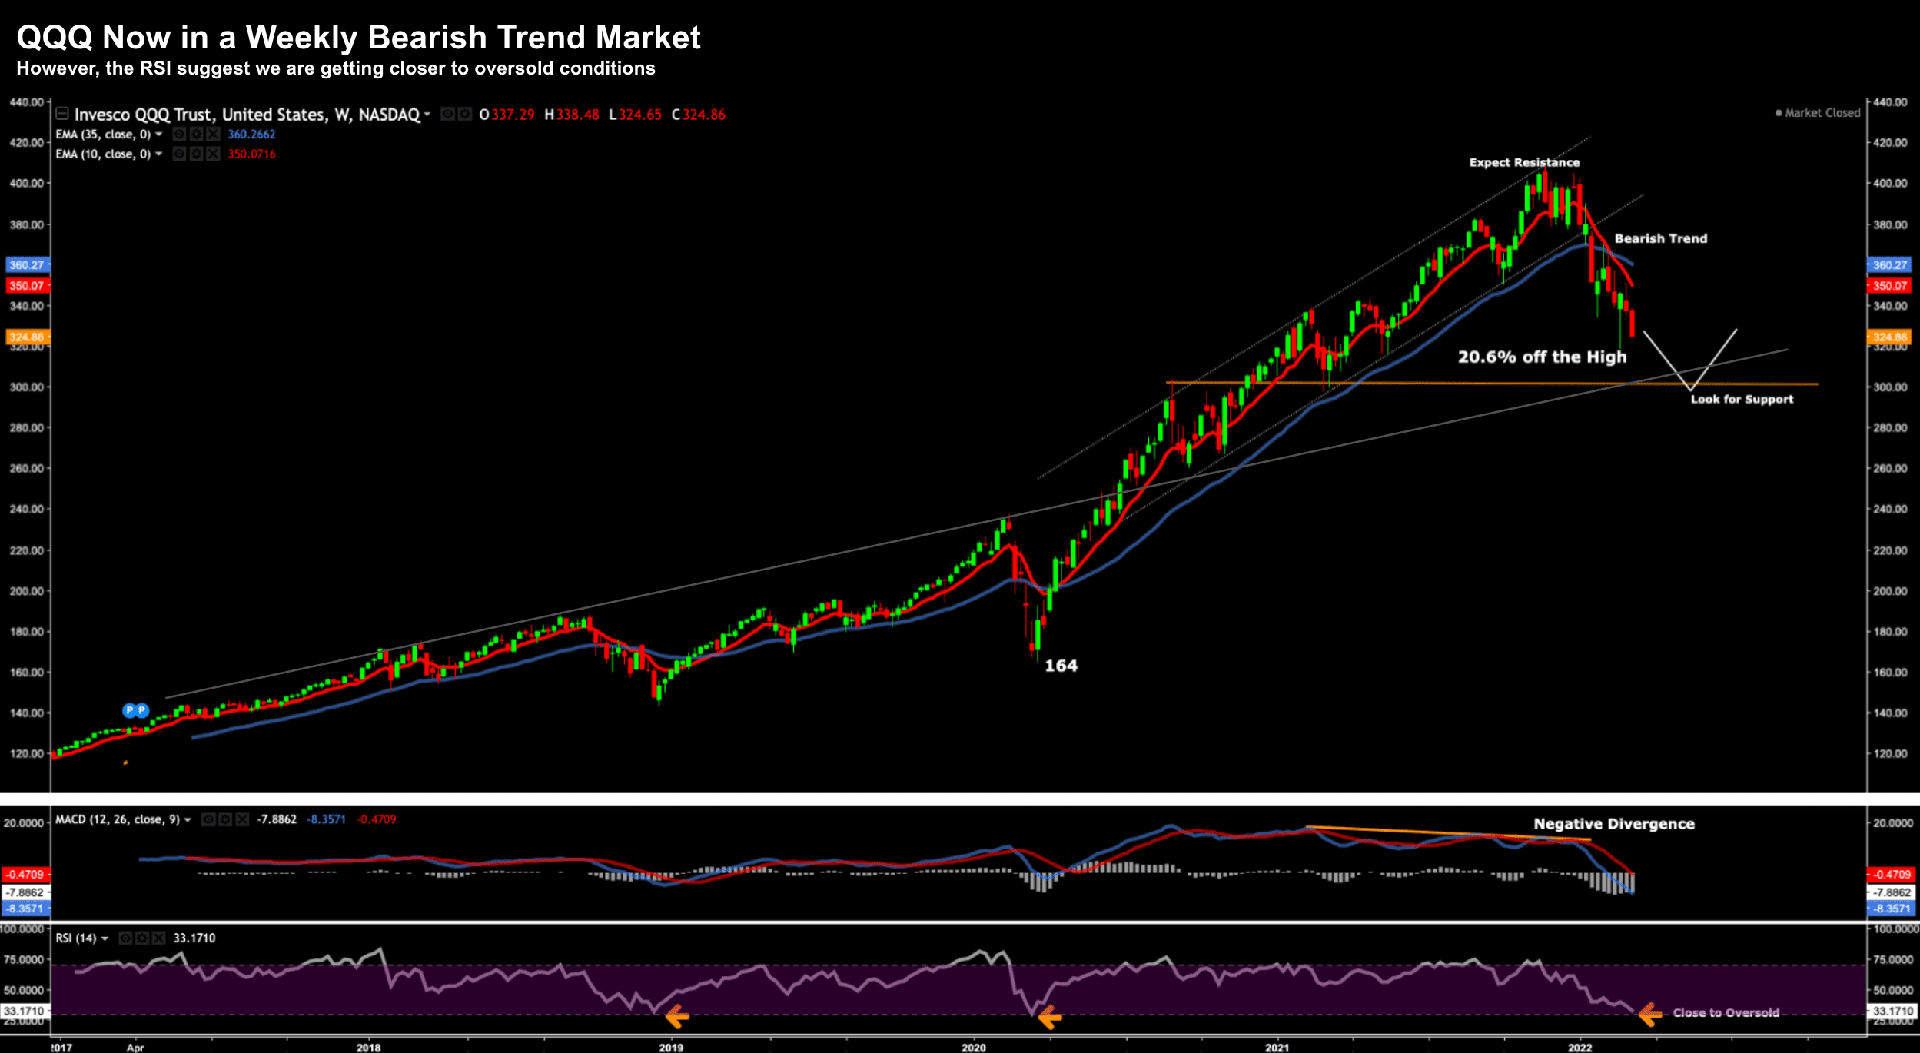Click the blue P marker on chart
The image size is (1920, 1053).
[130, 710]
